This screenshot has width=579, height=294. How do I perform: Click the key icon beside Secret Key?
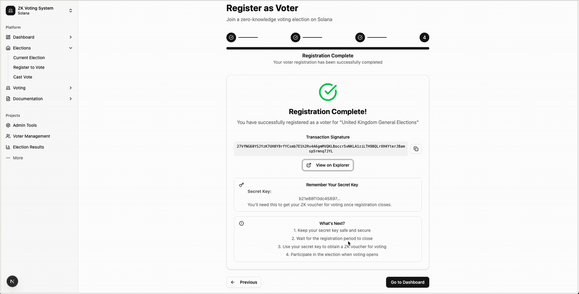[242, 185]
